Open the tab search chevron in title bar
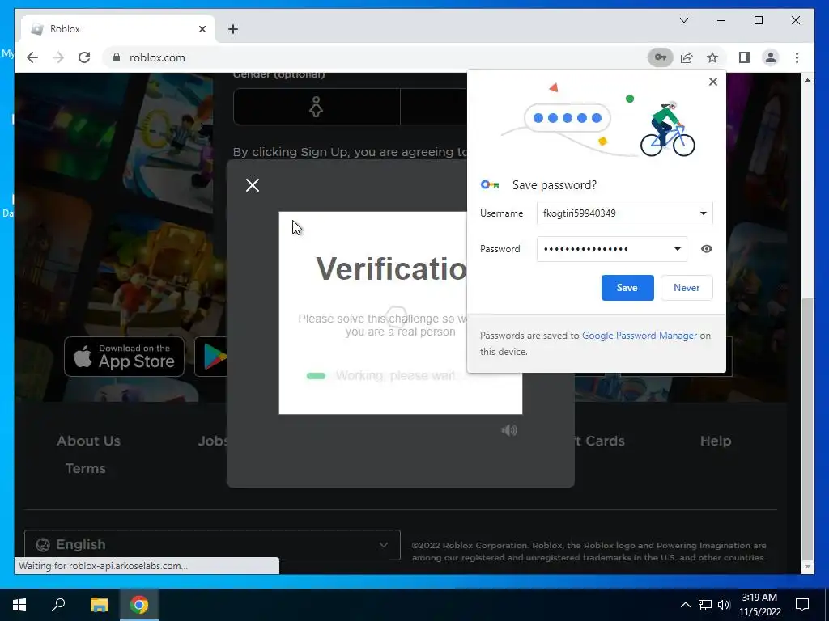829x621 pixels. (x=683, y=20)
